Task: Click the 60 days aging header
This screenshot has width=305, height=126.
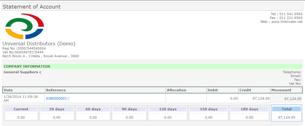Action: 93,109
